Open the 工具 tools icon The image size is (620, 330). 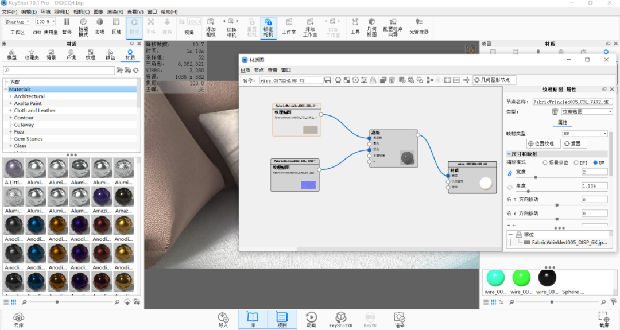click(355, 26)
